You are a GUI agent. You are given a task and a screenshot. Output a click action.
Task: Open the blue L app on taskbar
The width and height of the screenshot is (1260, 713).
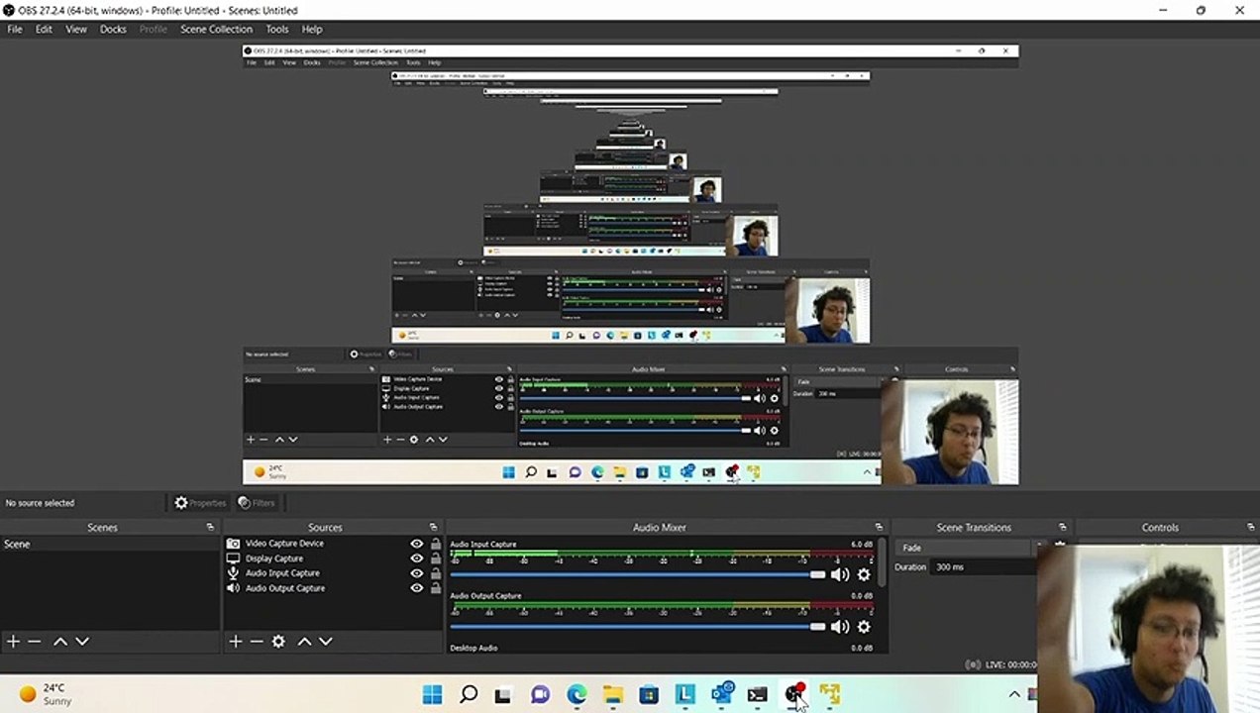click(684, 694)
